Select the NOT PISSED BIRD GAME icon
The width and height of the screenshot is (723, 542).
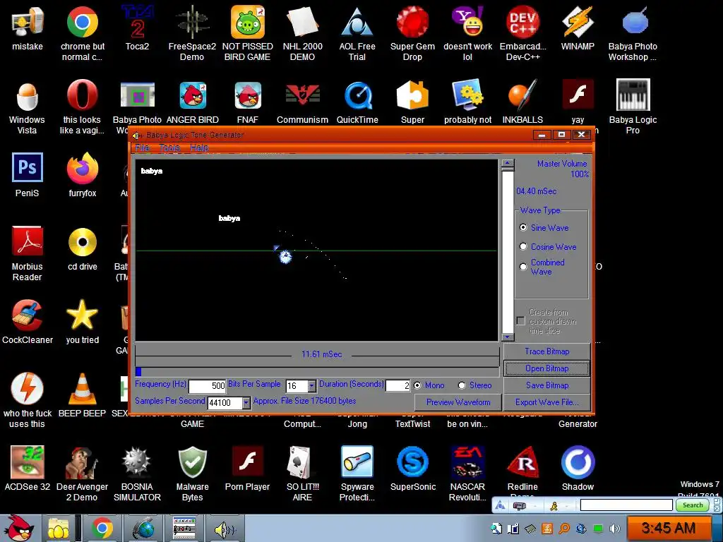tap(248, 33)
